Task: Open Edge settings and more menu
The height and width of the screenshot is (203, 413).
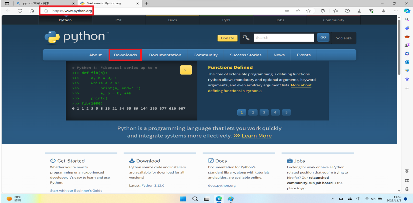Action: [x=396, y=11]
